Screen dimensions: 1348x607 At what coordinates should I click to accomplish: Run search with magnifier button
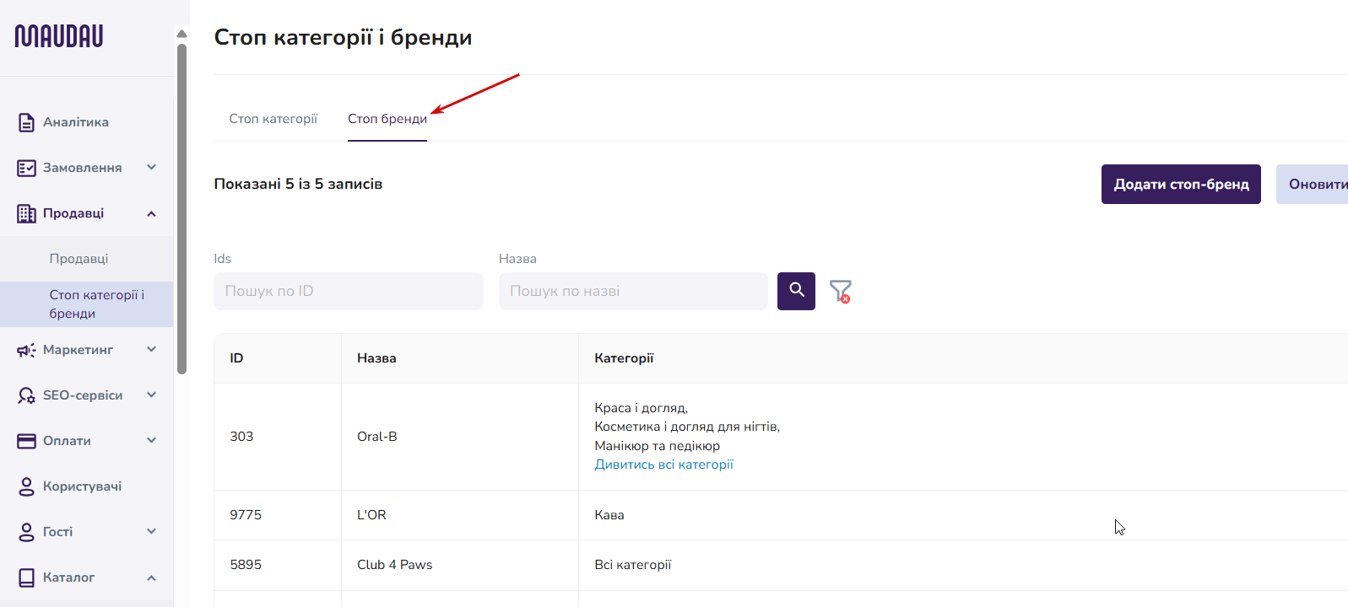point(796,291)
